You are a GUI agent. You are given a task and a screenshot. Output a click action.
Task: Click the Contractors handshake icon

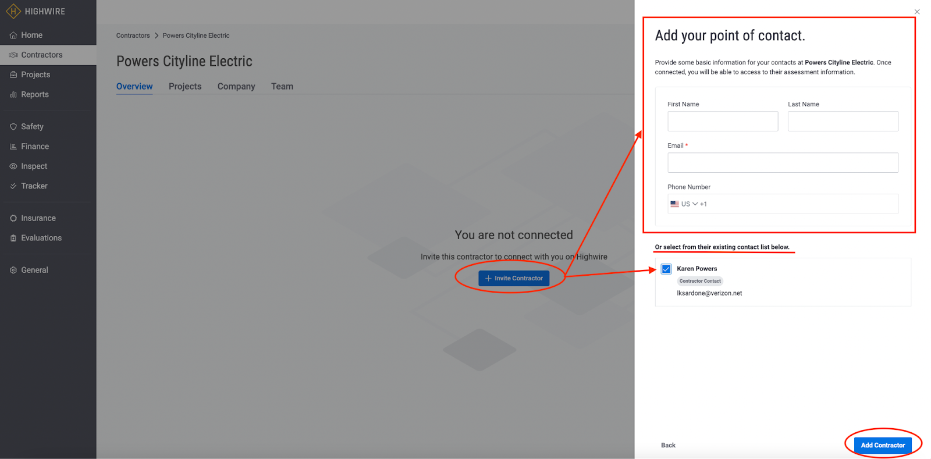[x=13, y=55]
